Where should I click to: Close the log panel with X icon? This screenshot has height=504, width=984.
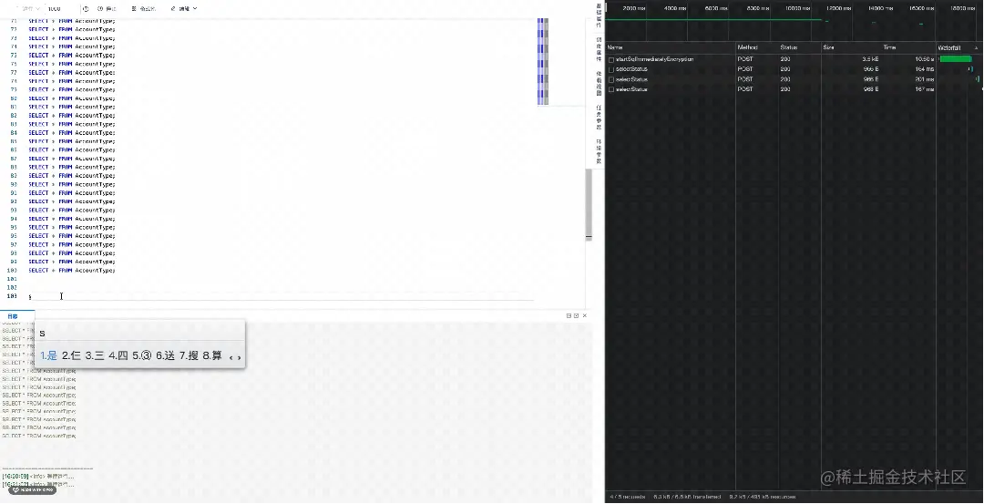(584, 315)
